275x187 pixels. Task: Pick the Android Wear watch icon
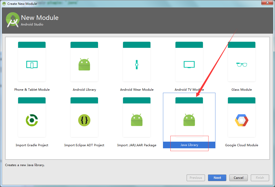tap(137, 64)
